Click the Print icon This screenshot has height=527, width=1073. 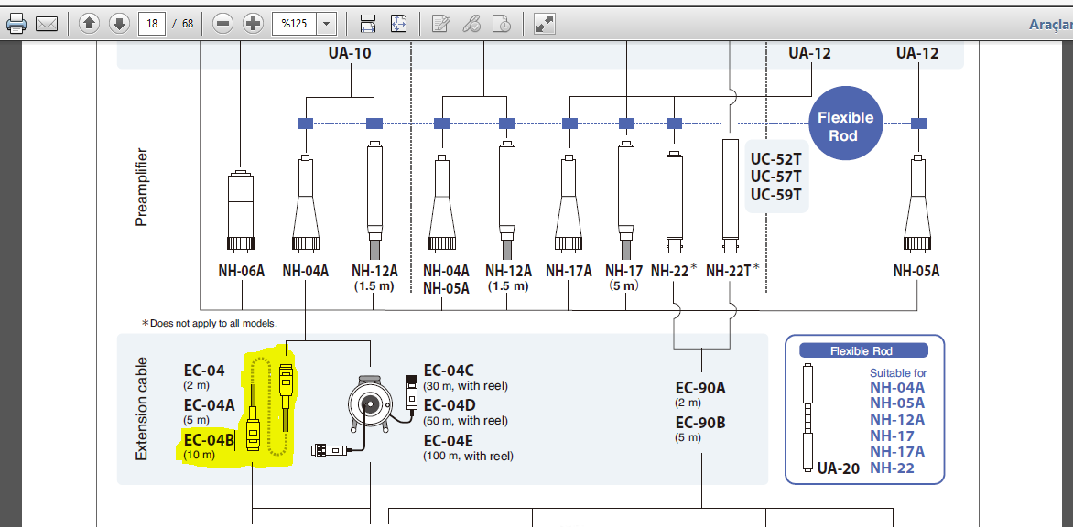click(16, 24)
